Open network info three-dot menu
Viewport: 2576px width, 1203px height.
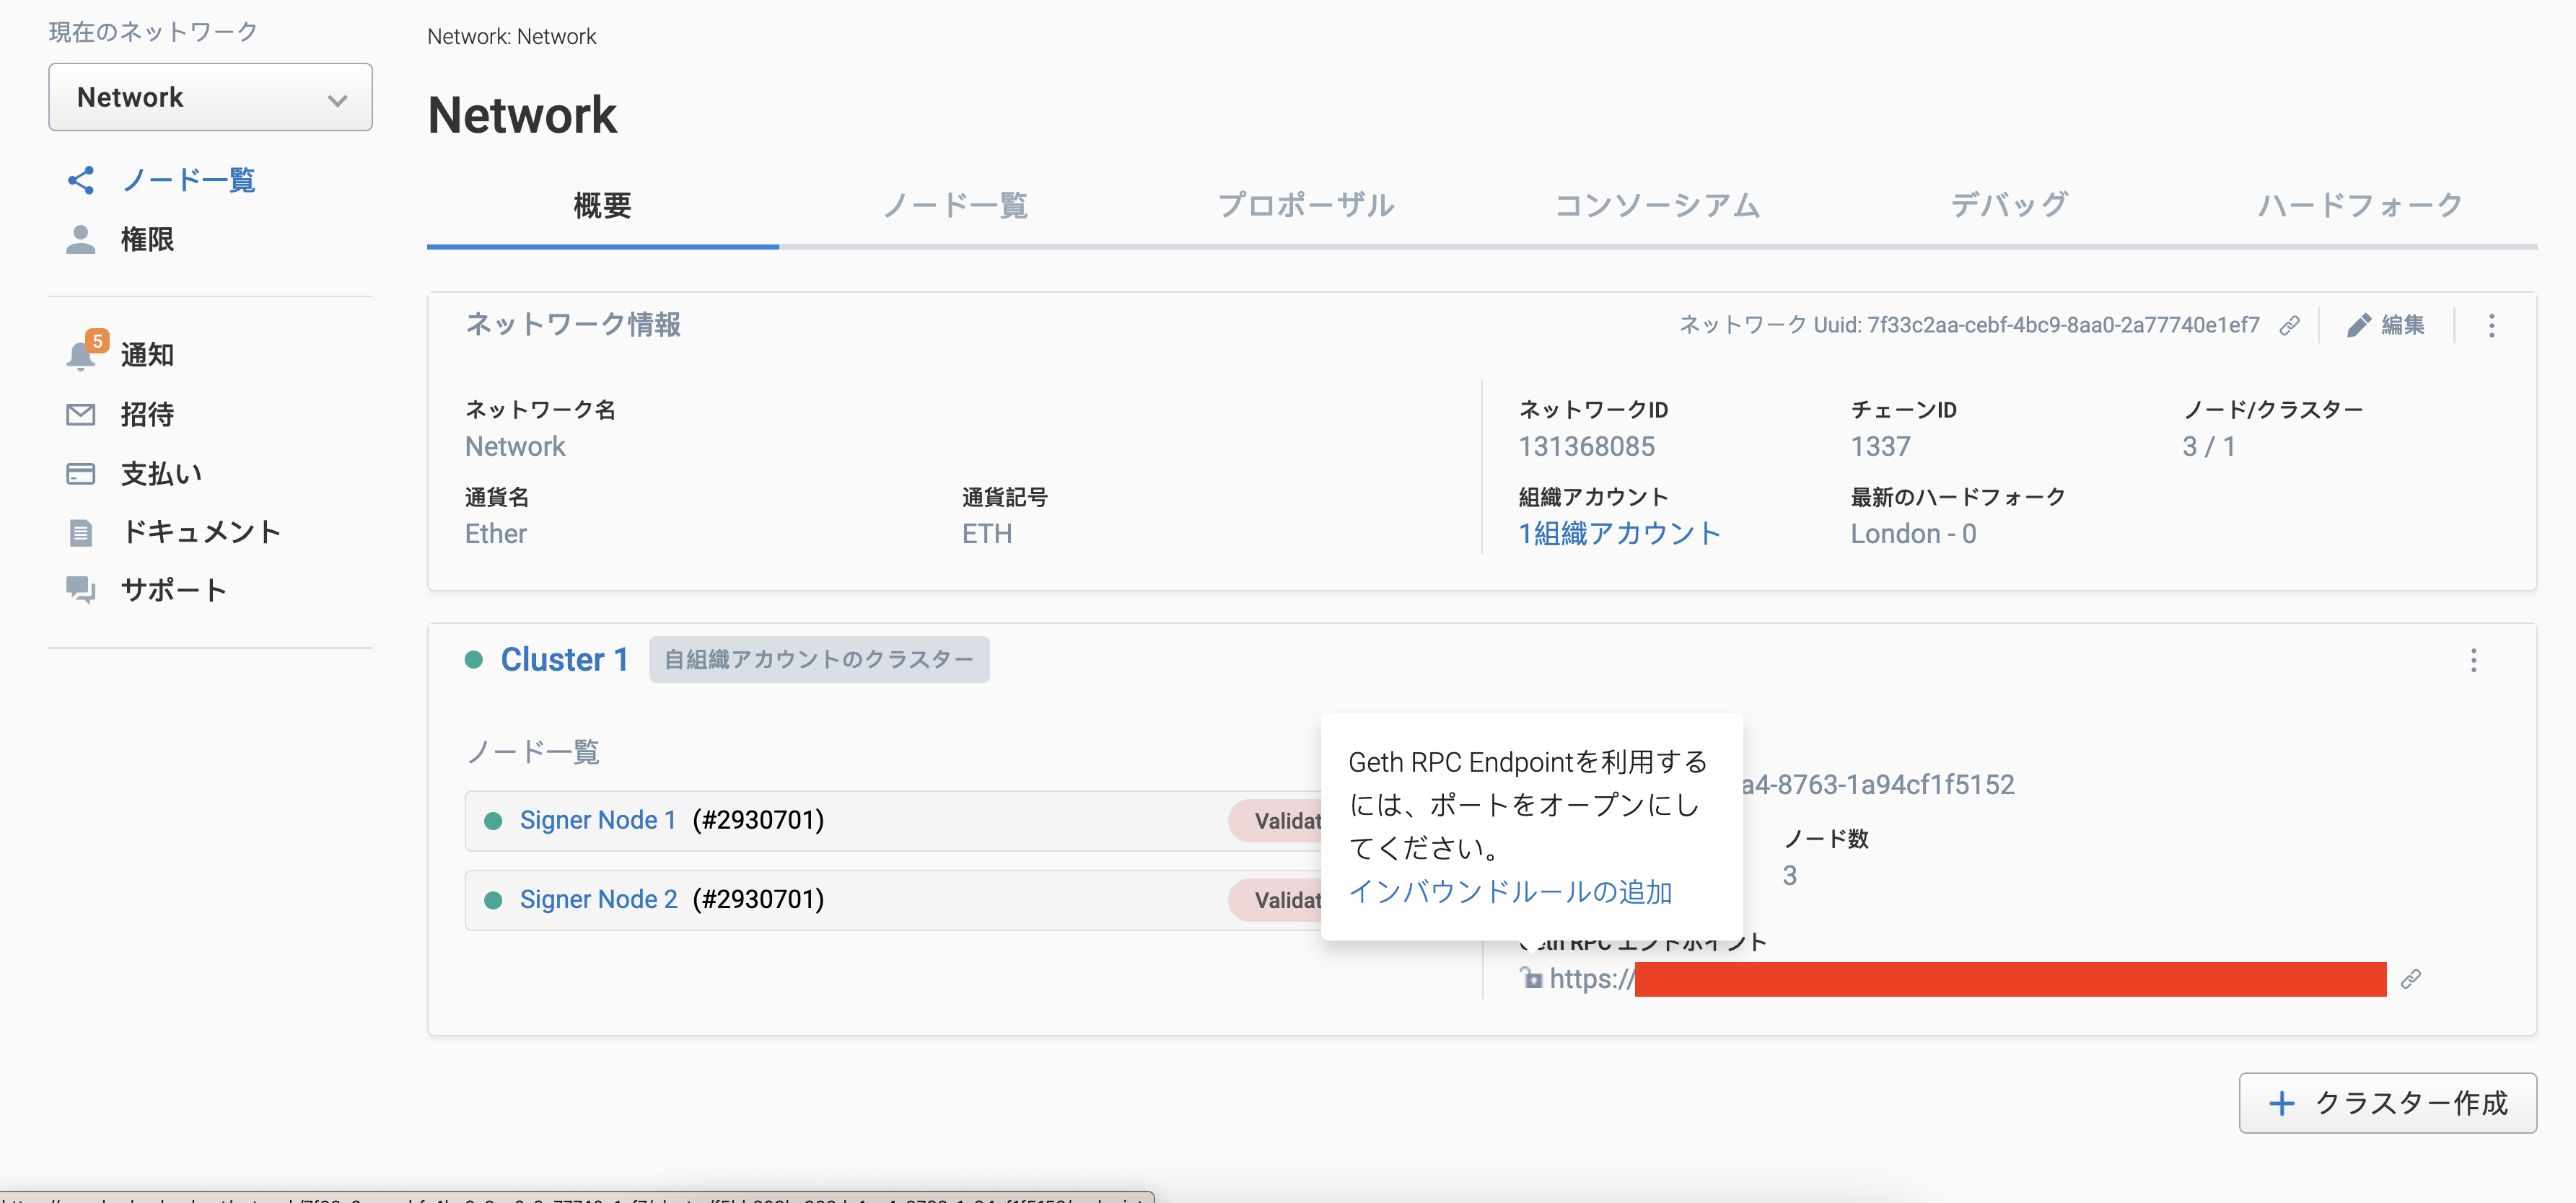2492,326
